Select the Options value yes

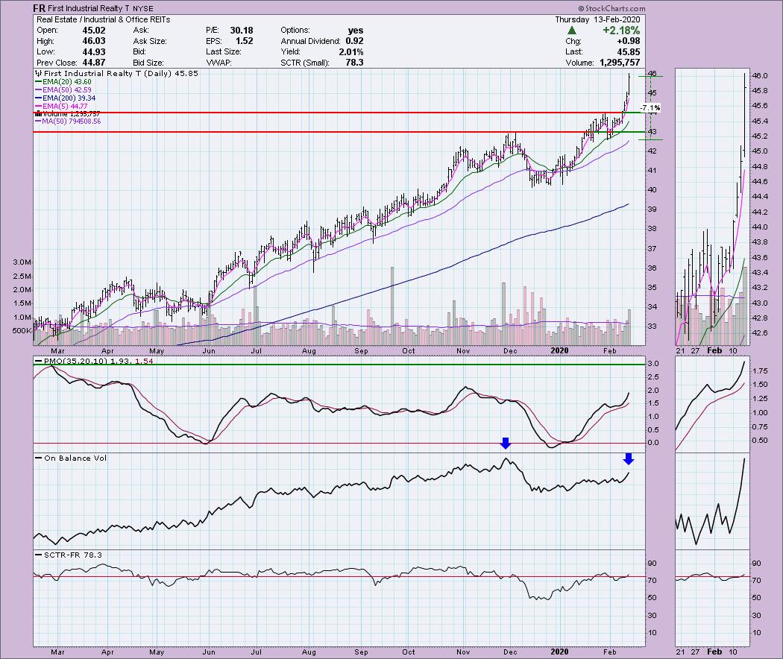356,31
